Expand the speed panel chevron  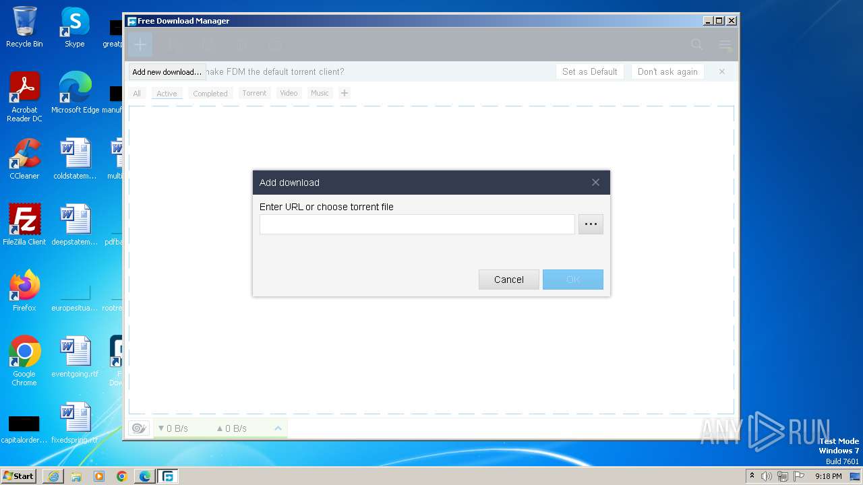tap(278, 428)
